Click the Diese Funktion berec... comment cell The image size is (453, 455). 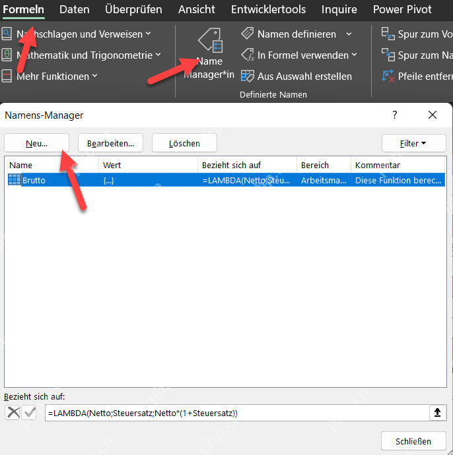point(398,180)
